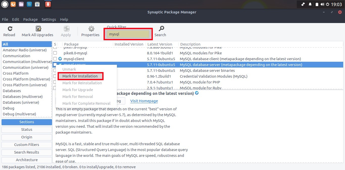Open the file manager folder icon
The image size is (345, 170).
[21, 4]
